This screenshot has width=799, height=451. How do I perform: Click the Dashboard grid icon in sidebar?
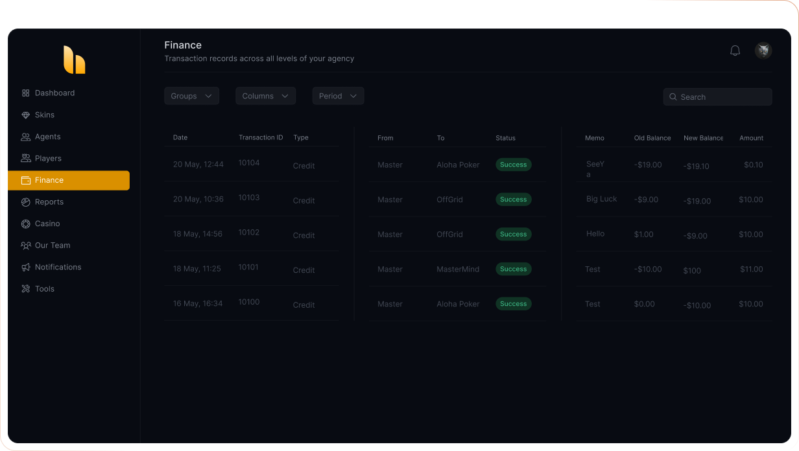[x=26, y=93]
